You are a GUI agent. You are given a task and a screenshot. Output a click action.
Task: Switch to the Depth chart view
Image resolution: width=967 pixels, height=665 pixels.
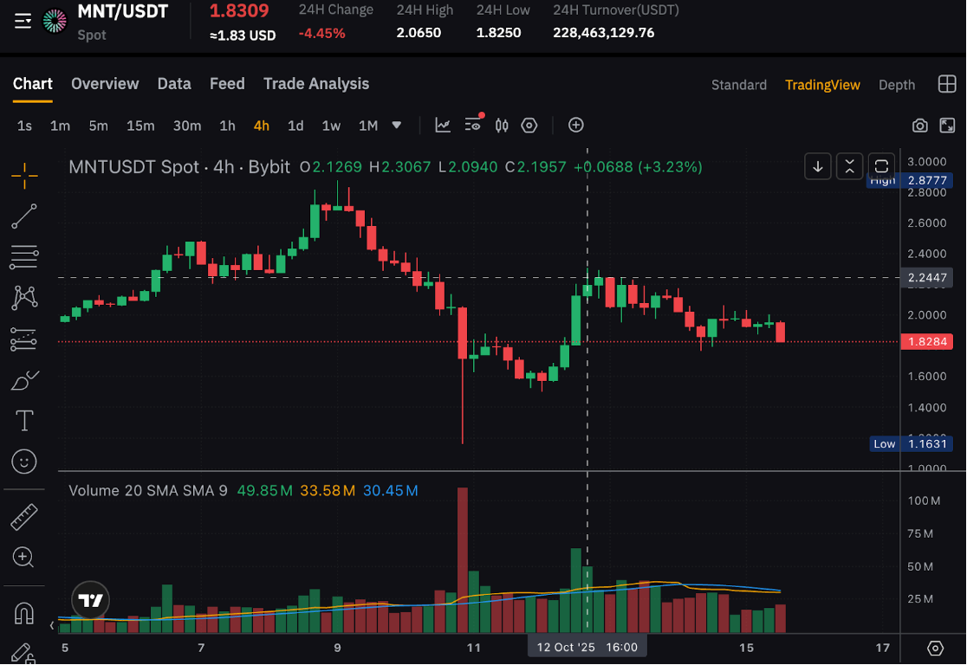point(897,85)
